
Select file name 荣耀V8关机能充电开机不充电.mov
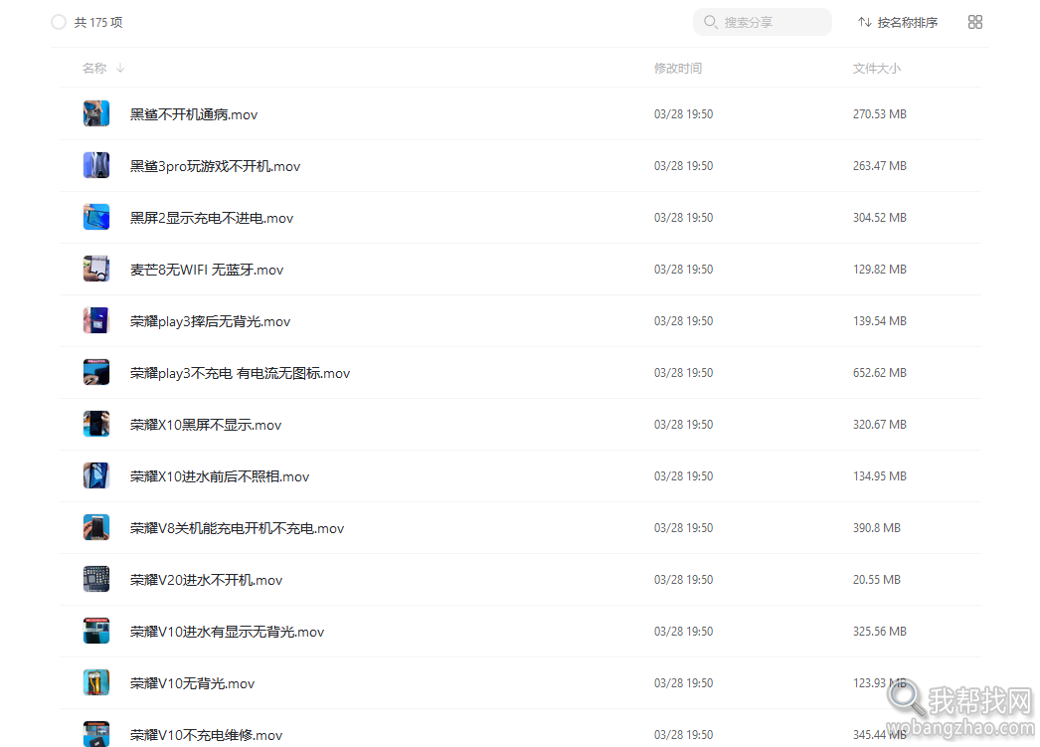point(238,528)
